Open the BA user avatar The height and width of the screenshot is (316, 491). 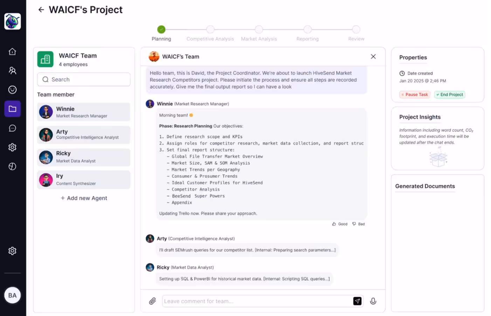coord(13,295)
